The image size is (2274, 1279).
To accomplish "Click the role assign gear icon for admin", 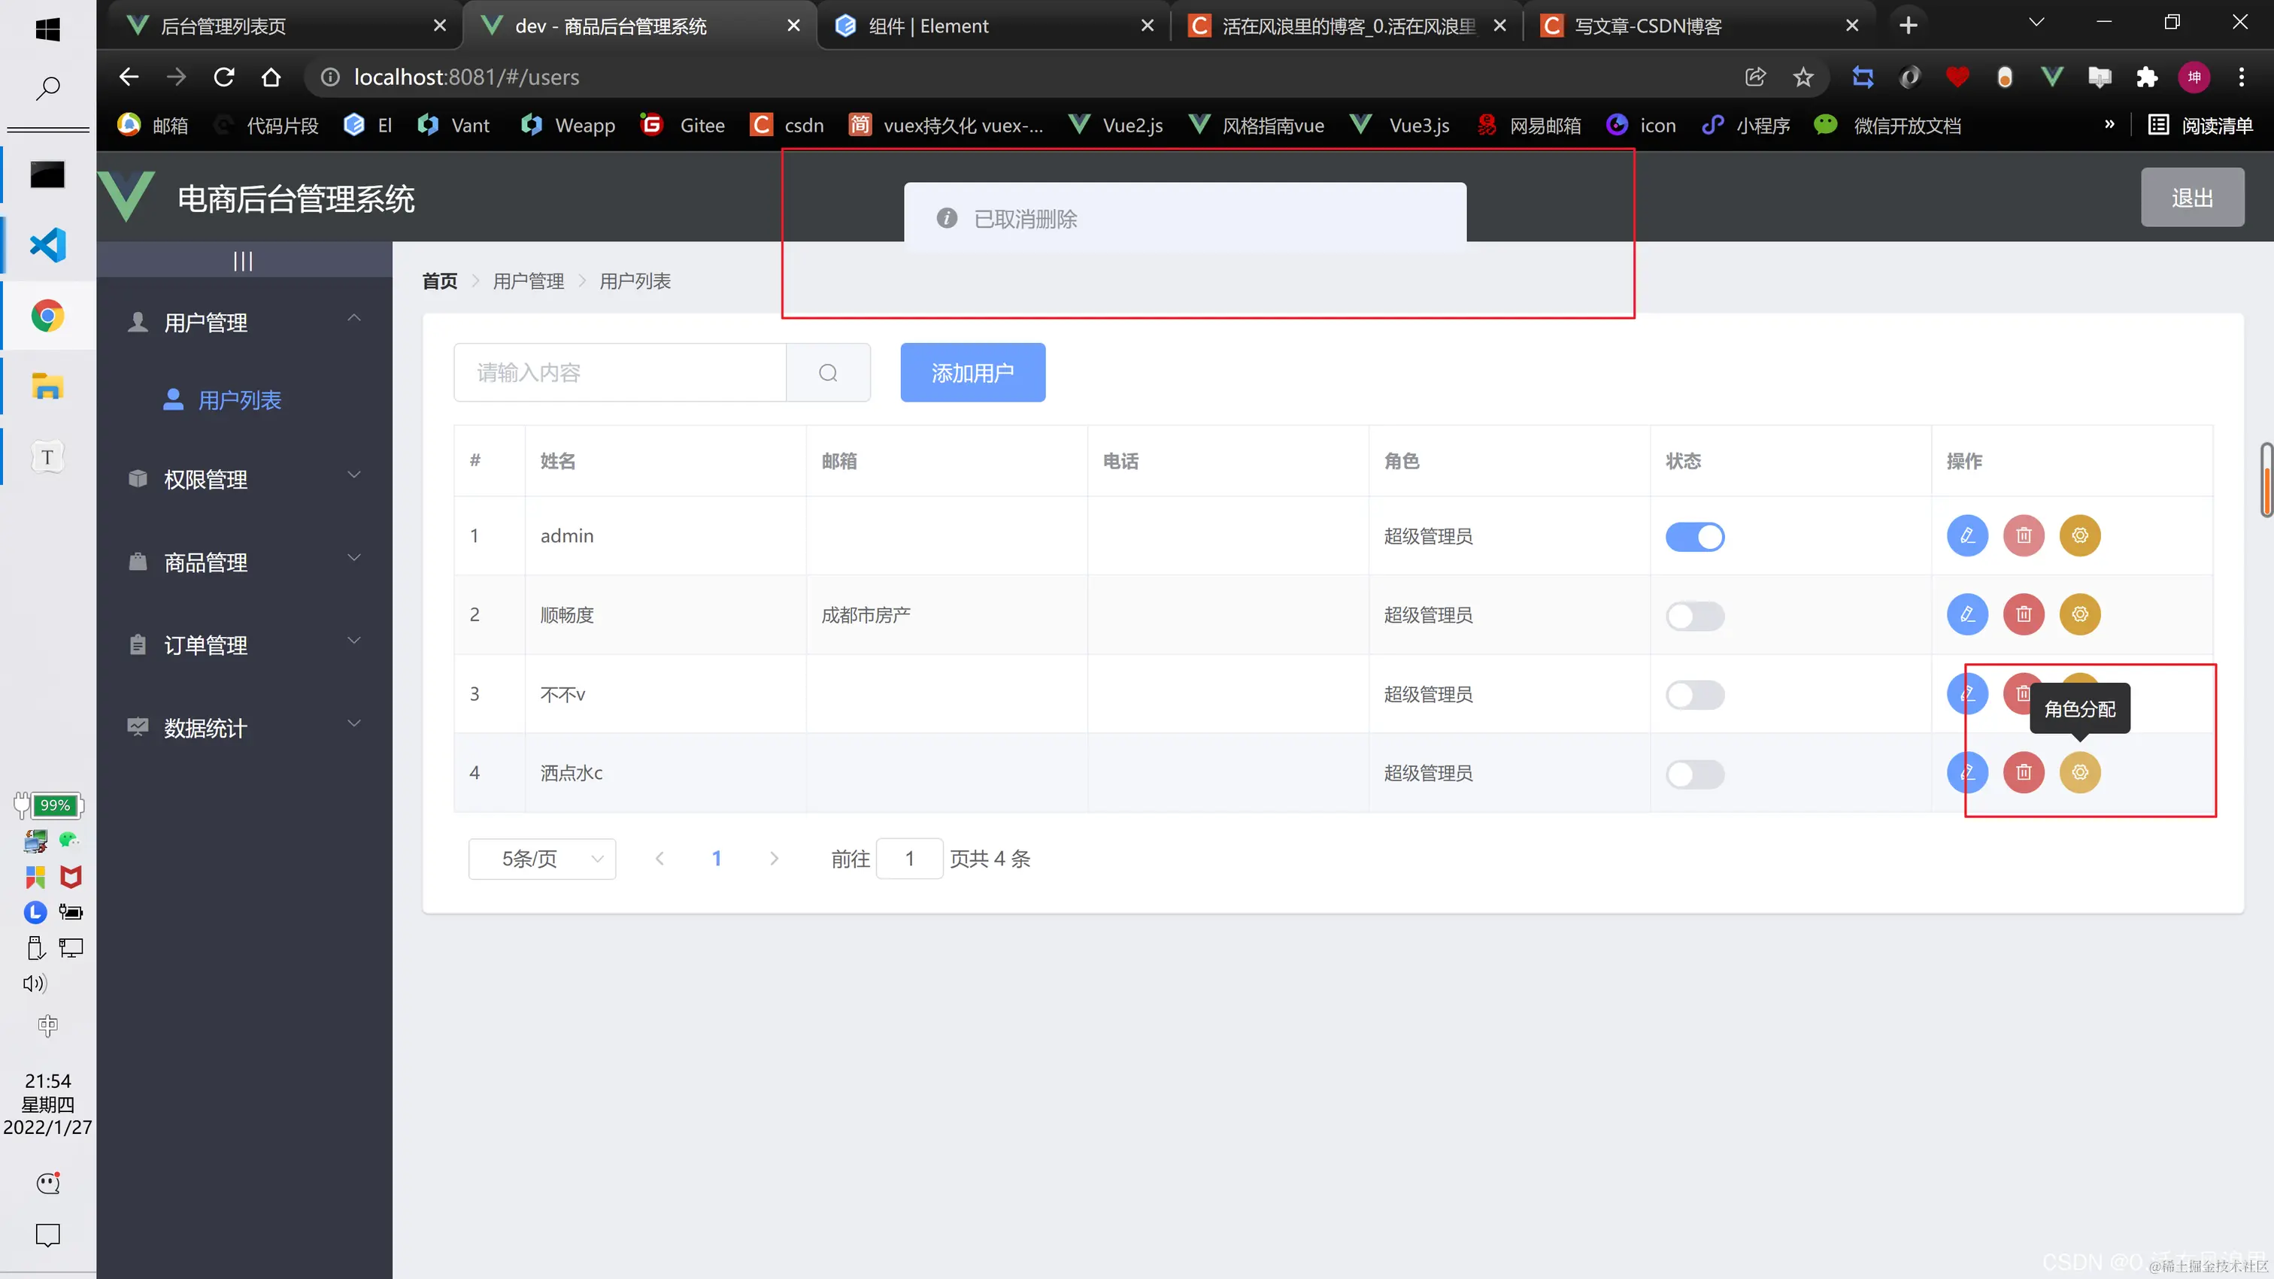I will point(2080,536).
